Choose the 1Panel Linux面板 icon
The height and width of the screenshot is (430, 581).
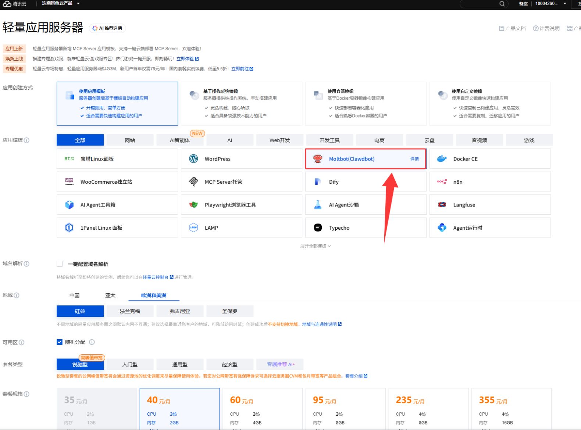(x=69, y=227)
